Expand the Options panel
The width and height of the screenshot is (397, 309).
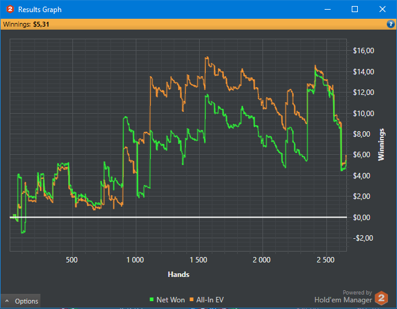click(x=21, y=301)
